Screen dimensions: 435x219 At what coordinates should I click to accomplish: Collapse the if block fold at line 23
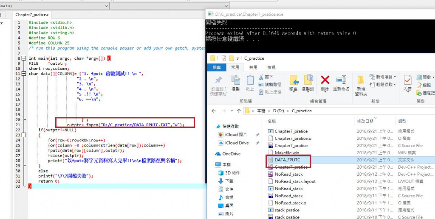(24, 135)
